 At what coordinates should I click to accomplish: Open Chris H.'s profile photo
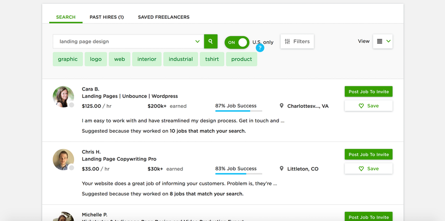tap(63, 160)
